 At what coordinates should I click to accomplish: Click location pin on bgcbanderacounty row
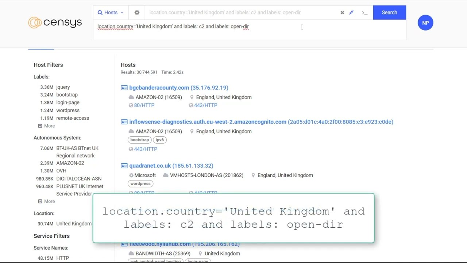coord(192,97)
